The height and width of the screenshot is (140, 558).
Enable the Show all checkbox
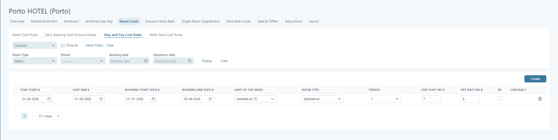coord(63,46)
